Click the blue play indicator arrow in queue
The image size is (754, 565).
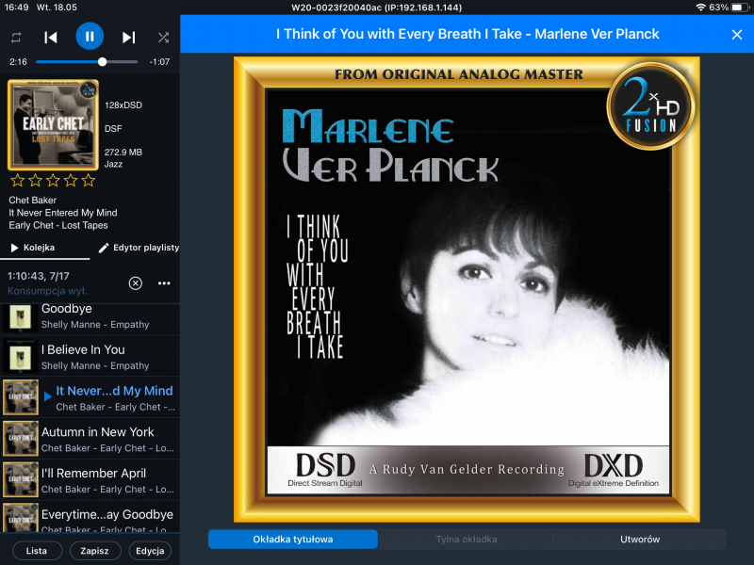pos(48,396)
